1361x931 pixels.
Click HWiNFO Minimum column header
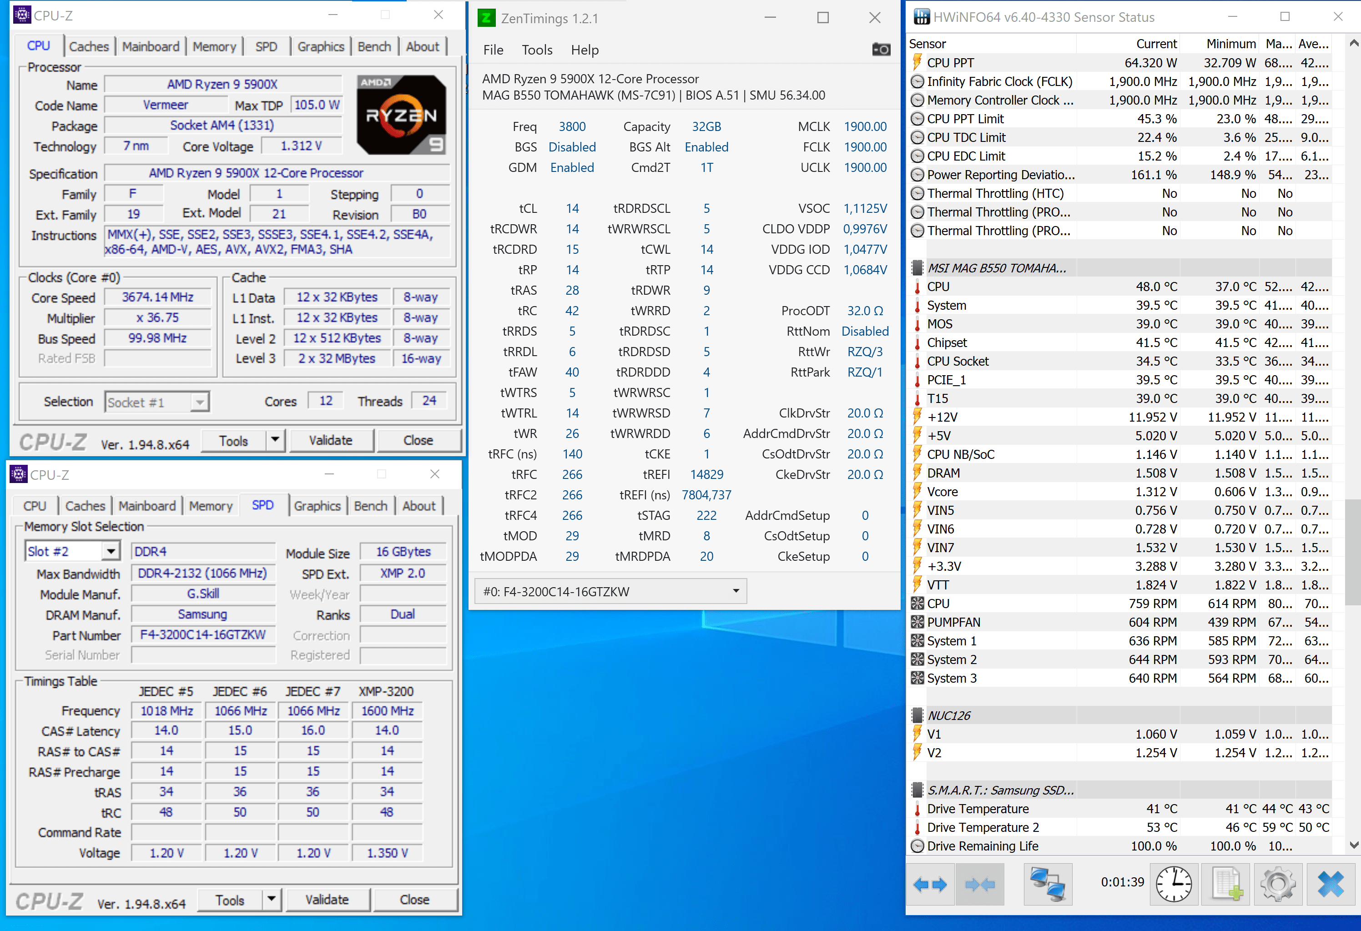(1219, 43)
